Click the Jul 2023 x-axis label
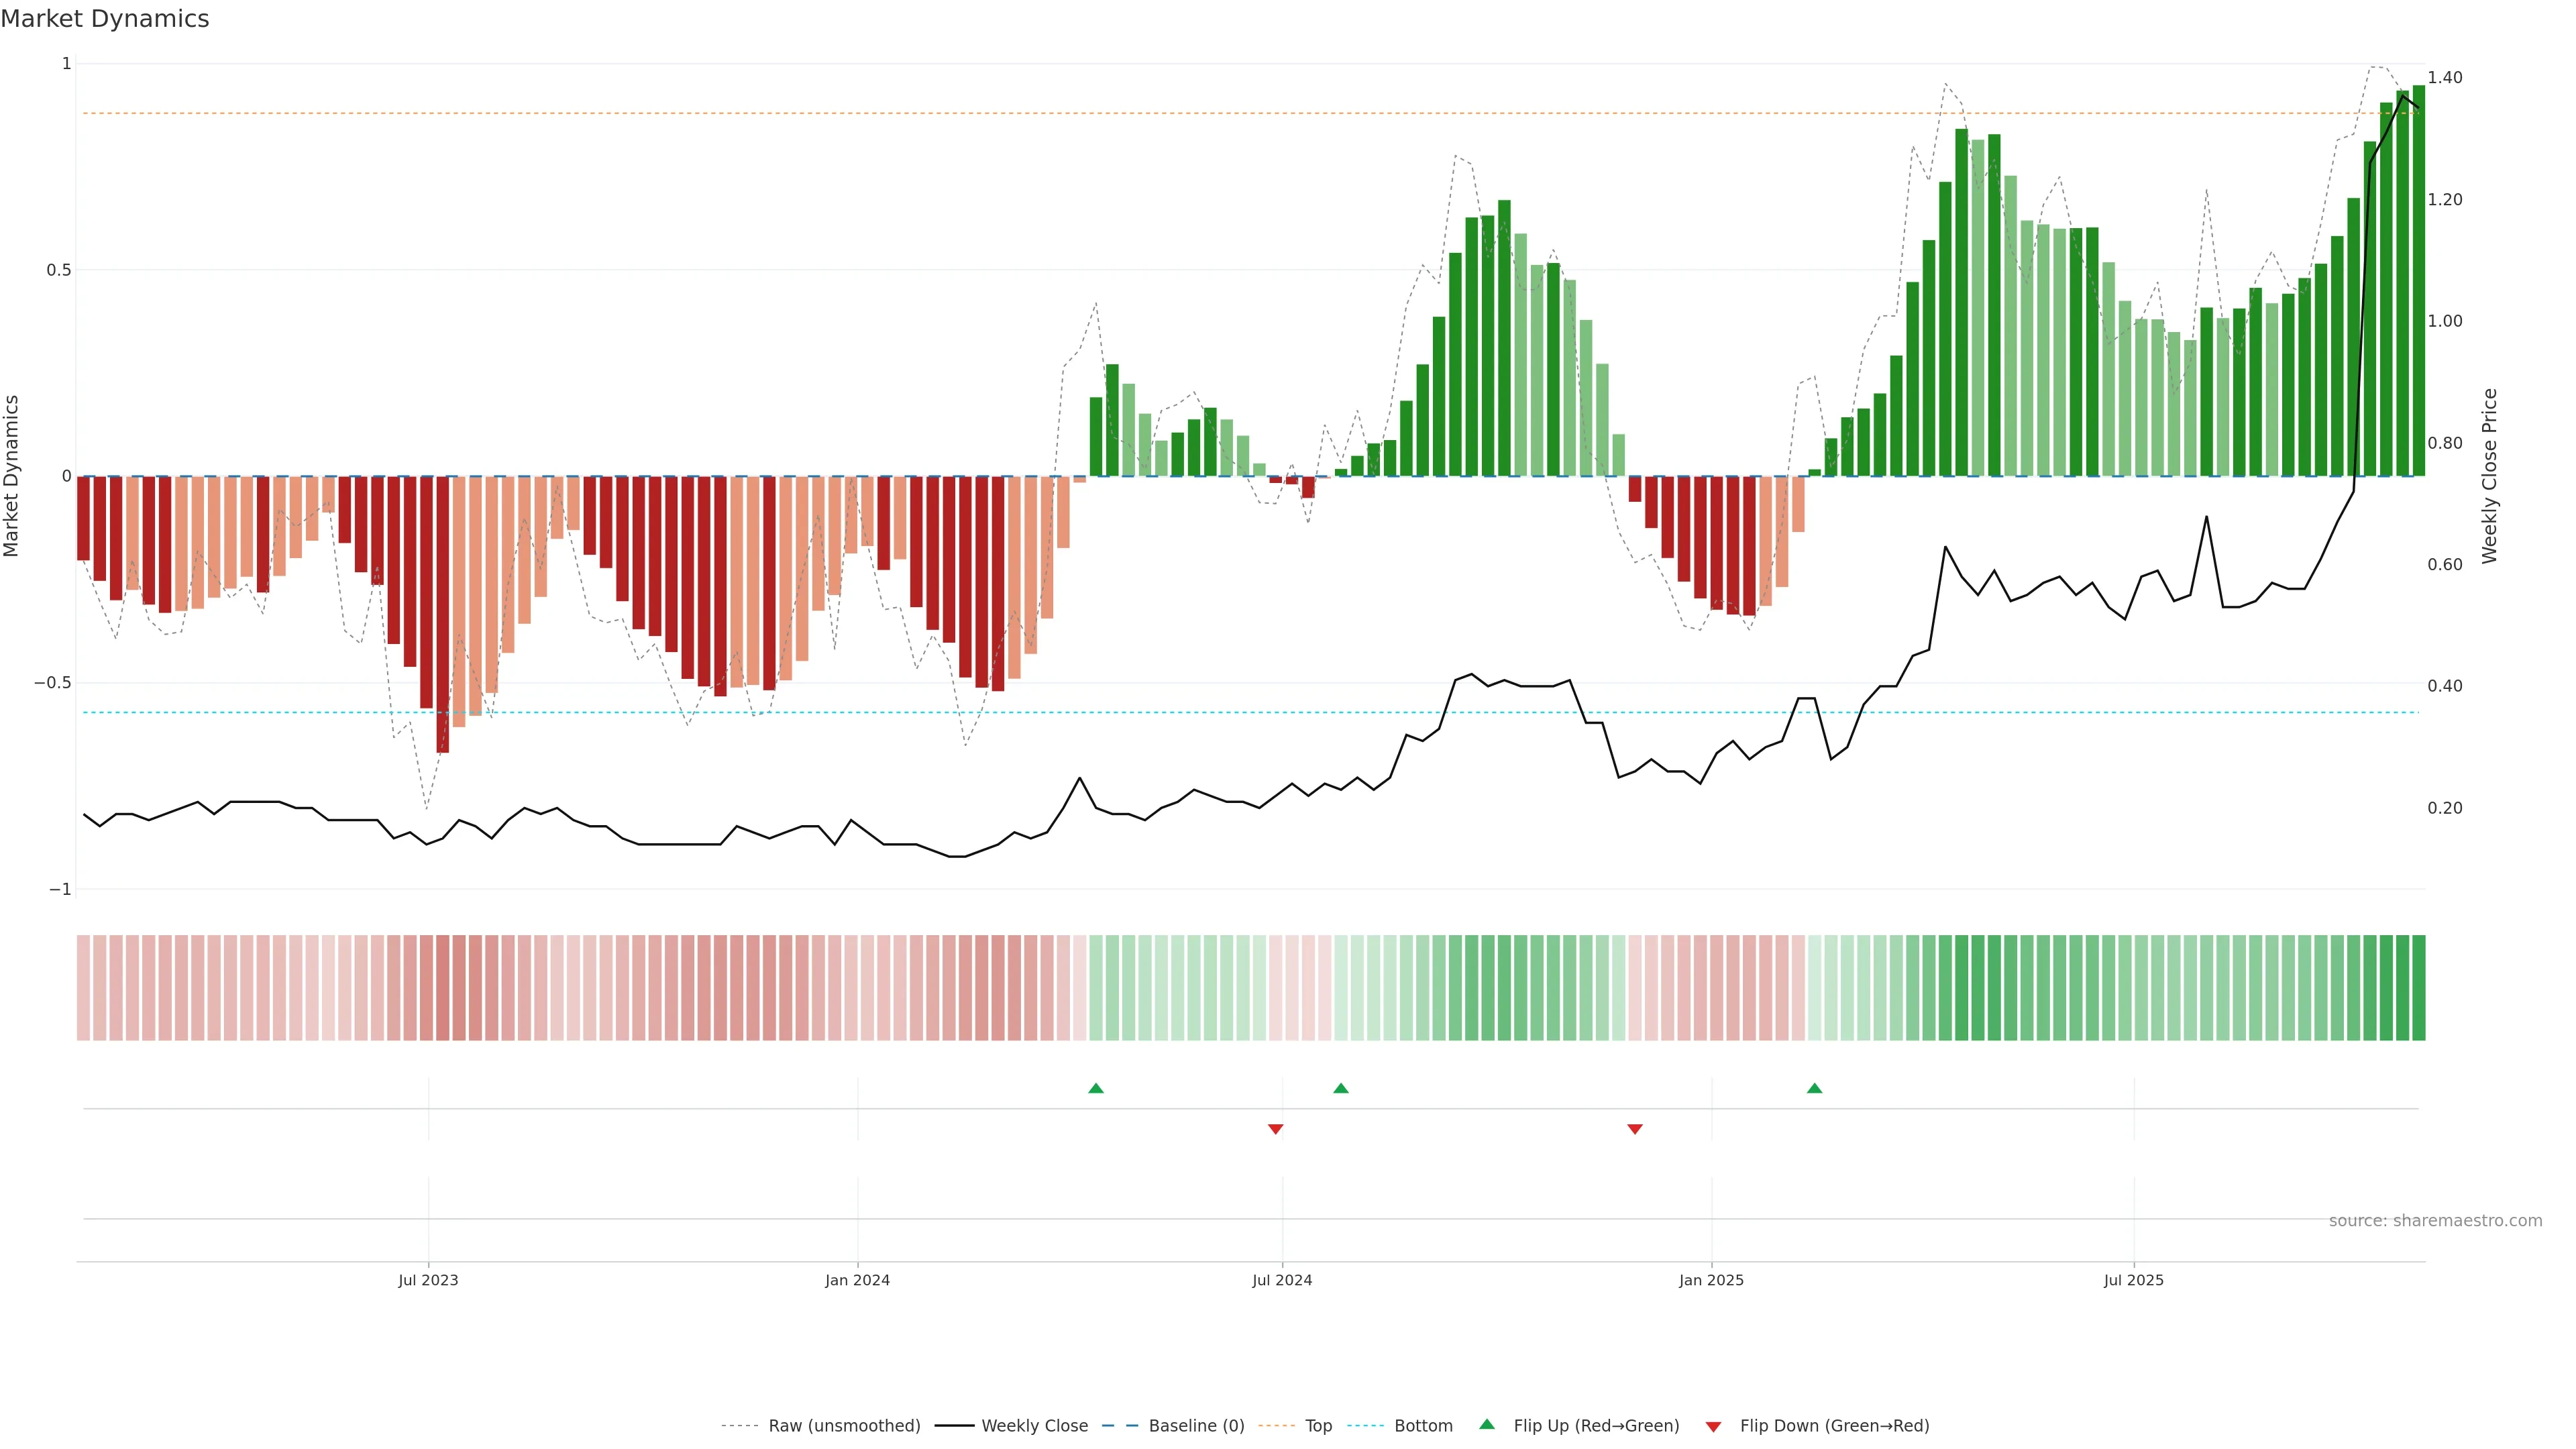Image resolution: width=2576 pixels, height=1449 pixels. tap(428, 1280)
